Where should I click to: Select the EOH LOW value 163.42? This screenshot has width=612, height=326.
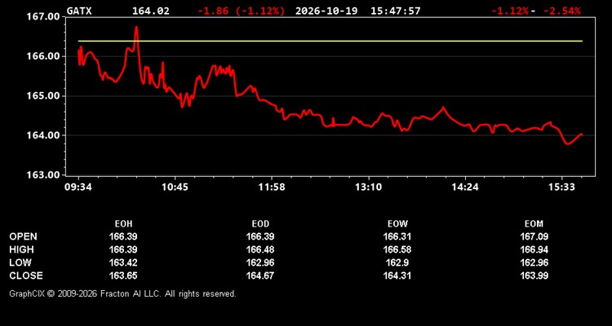123,262
